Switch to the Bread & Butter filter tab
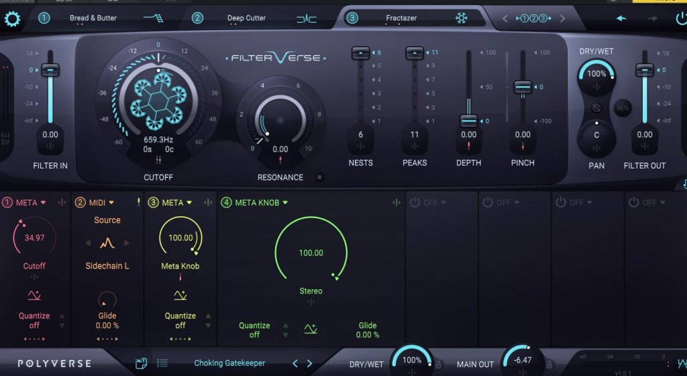The height and width of the screenshot is (376, 687). (x=93, y=18)
